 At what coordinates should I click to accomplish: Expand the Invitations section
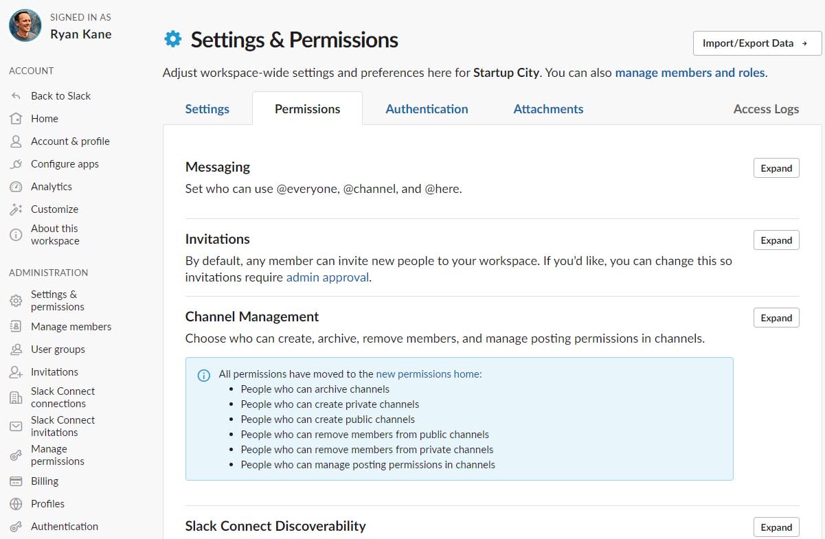(776, 240)
